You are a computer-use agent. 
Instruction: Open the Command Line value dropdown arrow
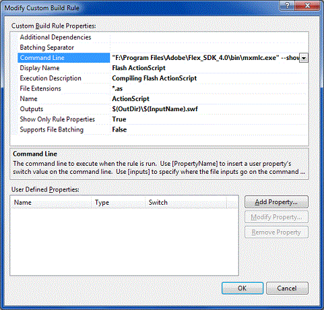pos(304,58)
